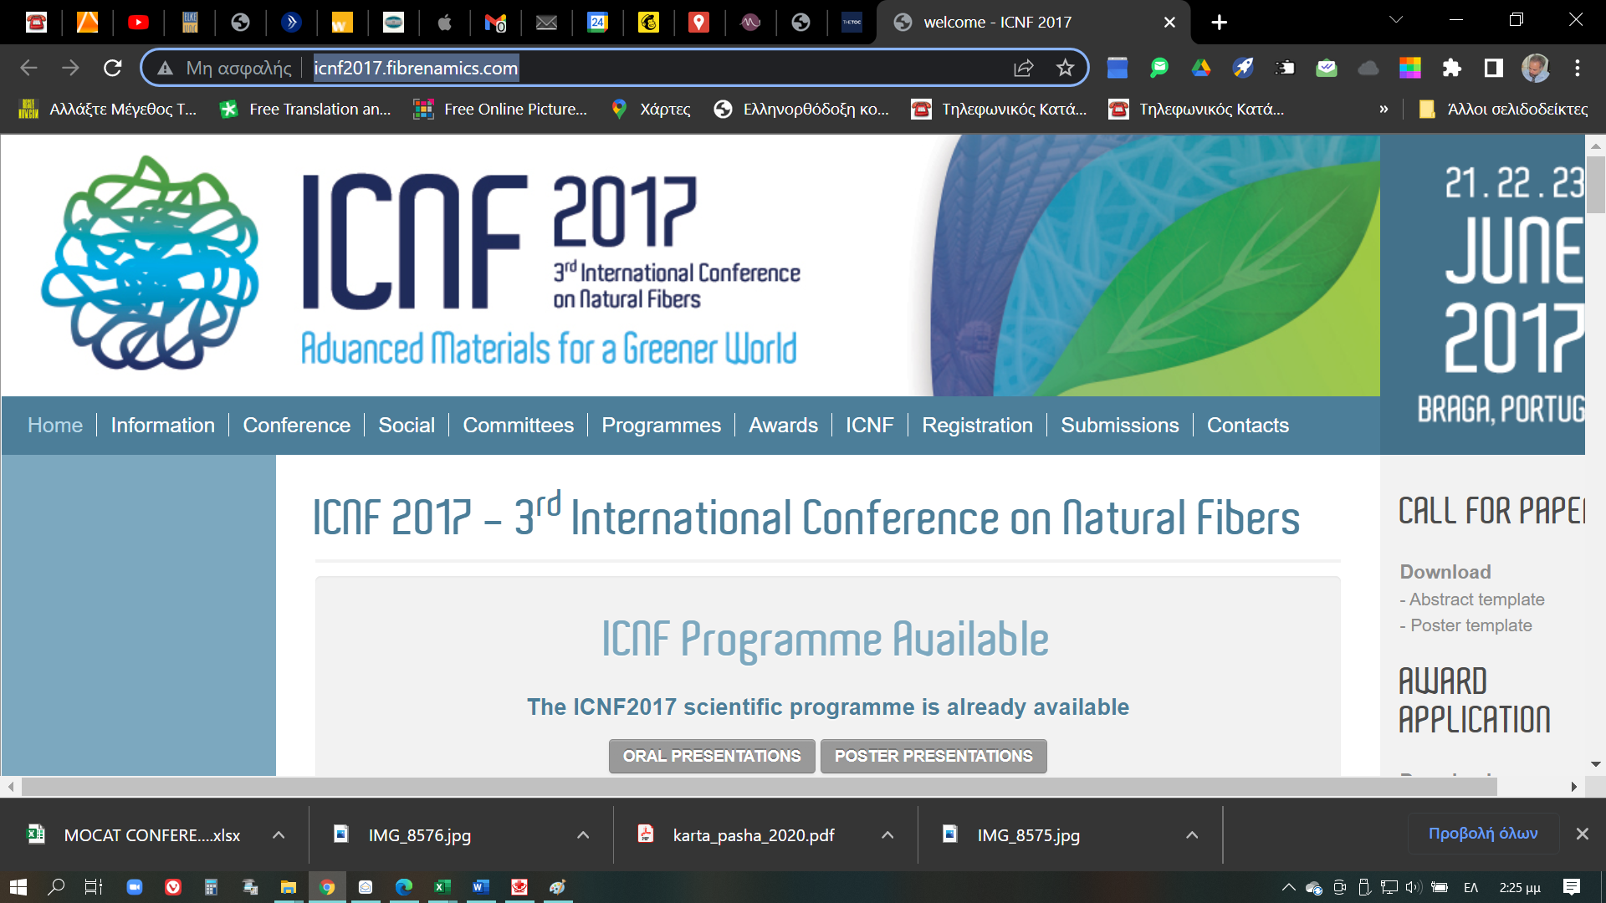Open the tab search dropdown arrow
The image size is (1606, 903).
point(1396,20)
